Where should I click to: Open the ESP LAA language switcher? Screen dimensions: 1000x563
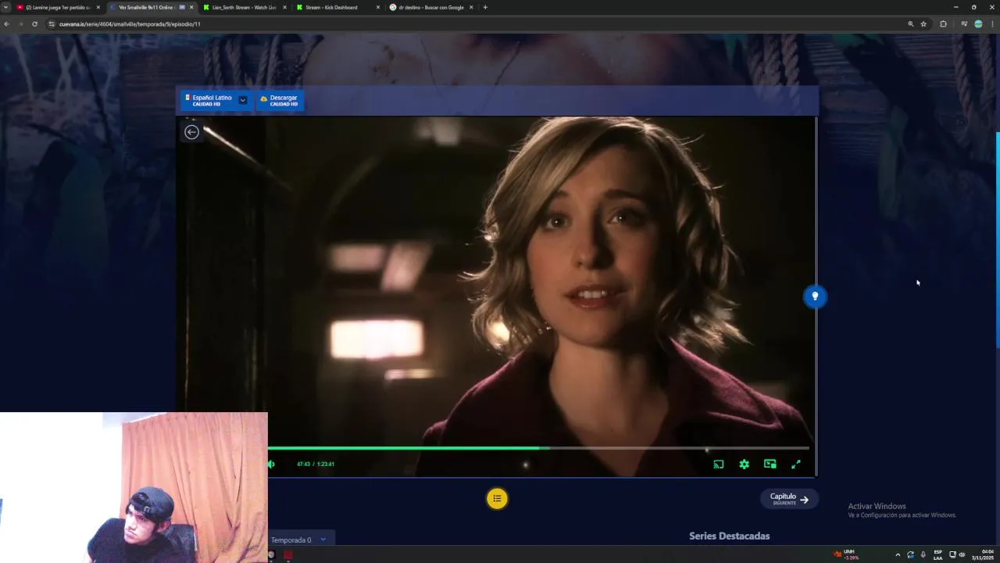(937, 554)
